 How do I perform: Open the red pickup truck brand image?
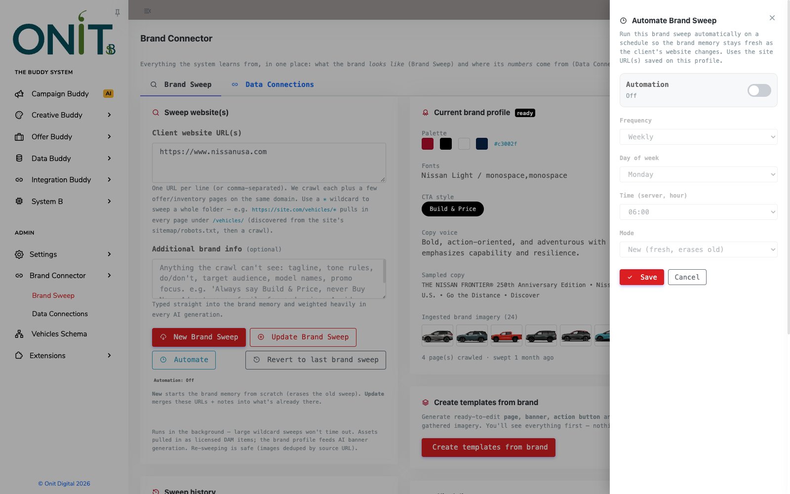point(507,335)
